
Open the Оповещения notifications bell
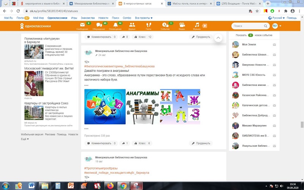click(116, 26)
